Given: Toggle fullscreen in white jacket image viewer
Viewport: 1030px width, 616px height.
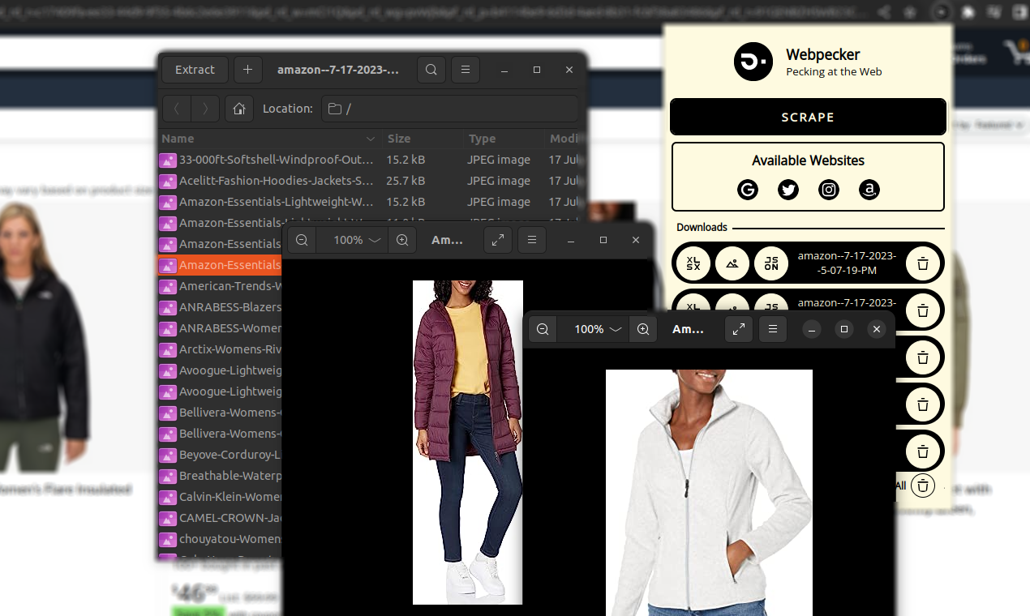Looking at the screenshot, I should [739, 329].
